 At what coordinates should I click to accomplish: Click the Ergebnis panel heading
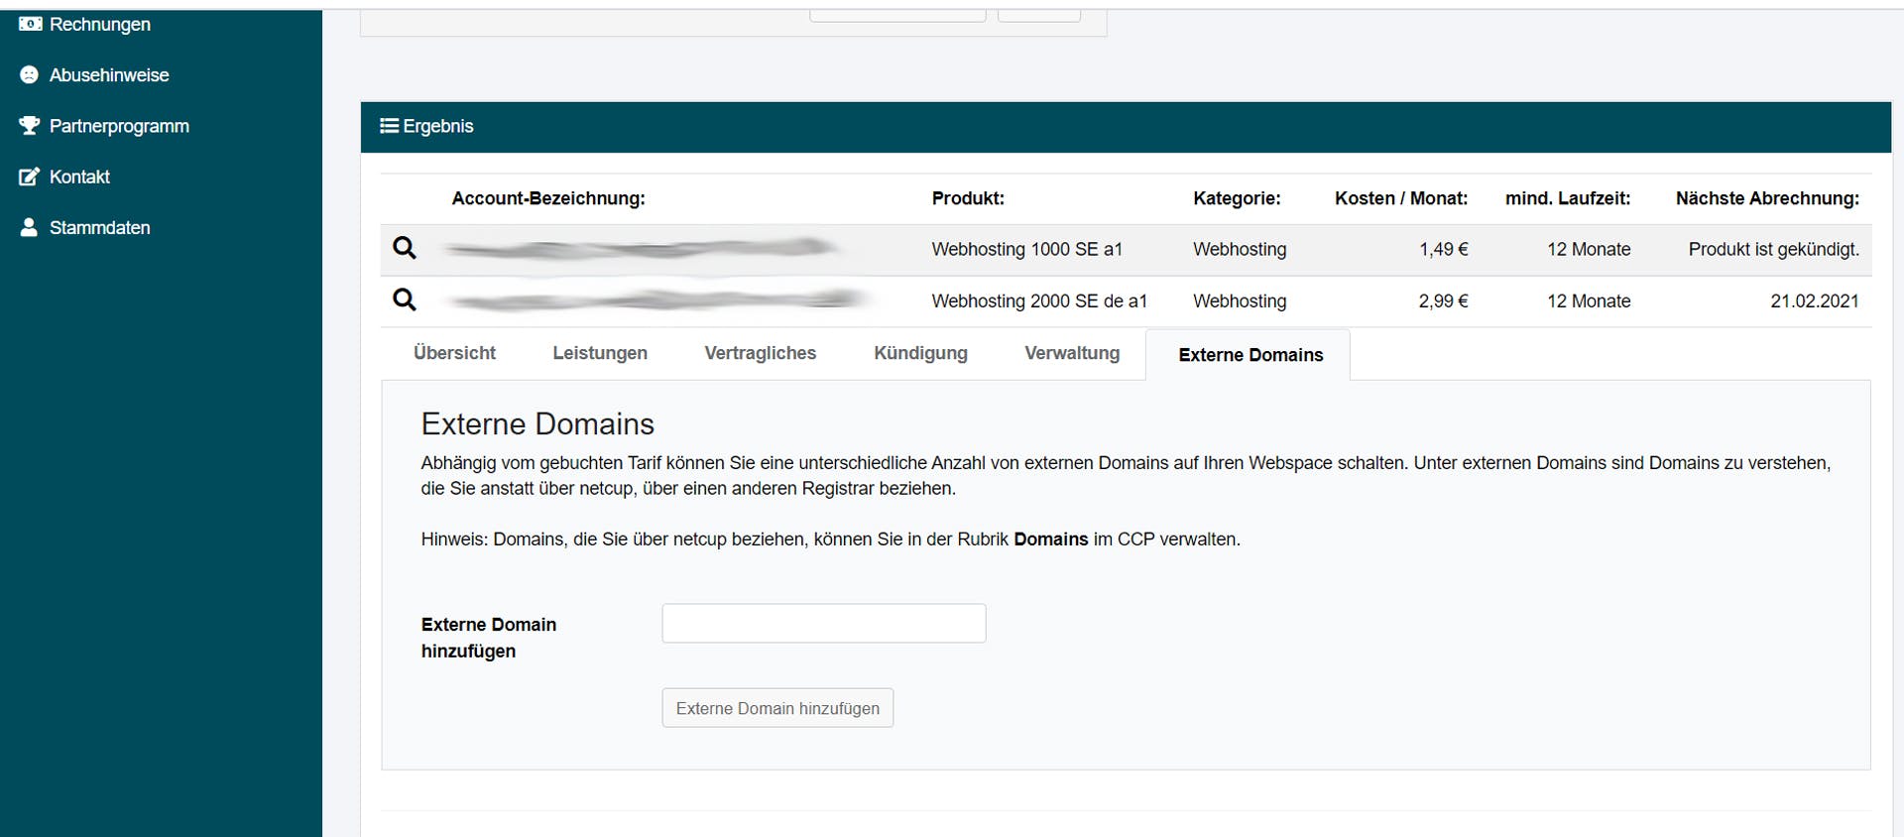click(437, 126)
